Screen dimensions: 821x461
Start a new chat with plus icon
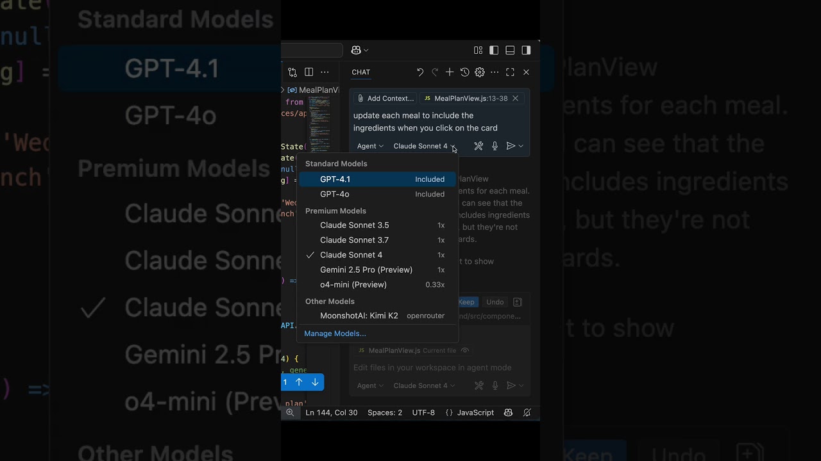[450, 72]
